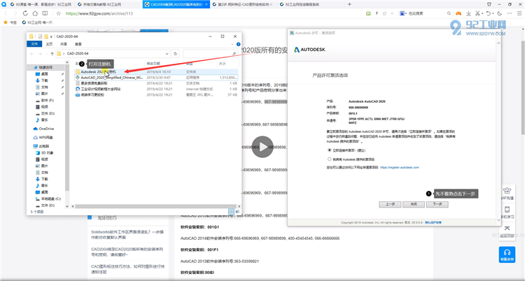Select the AutoCAD_2020_Simplified_Chinese installer file
The width and height of the screenshot is (525, 281).
(156, 78)
